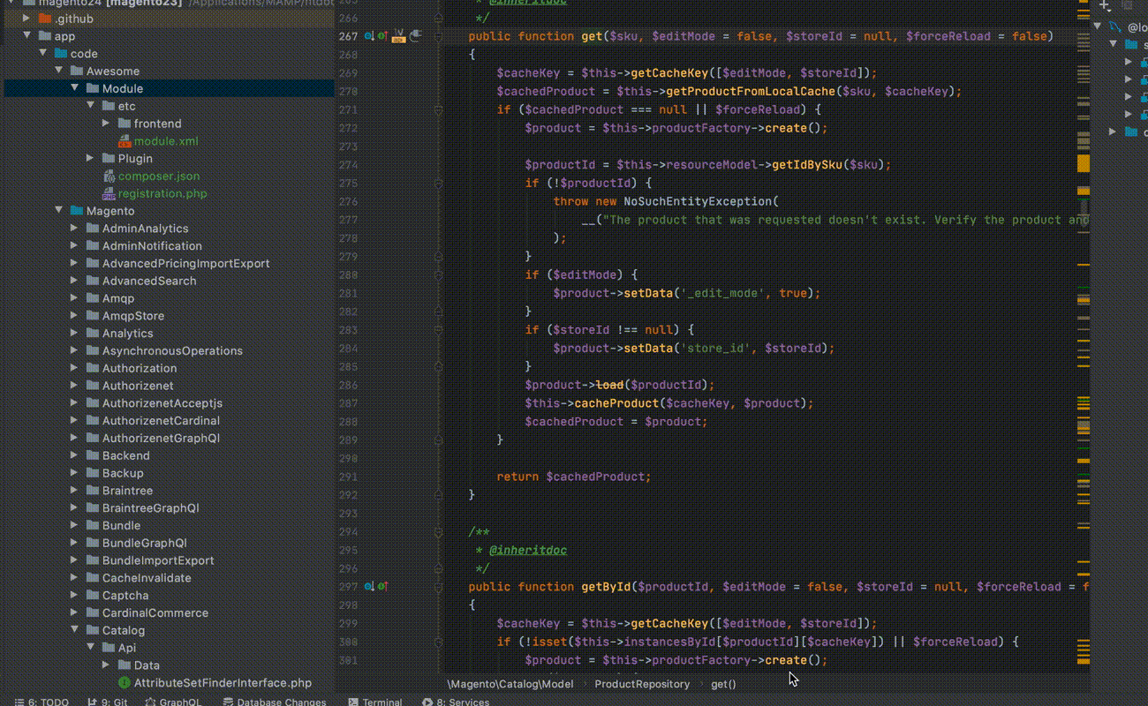This screenshot has width=1148, height=706.
Task: Collapse the Magento folder
Action: 59,211
